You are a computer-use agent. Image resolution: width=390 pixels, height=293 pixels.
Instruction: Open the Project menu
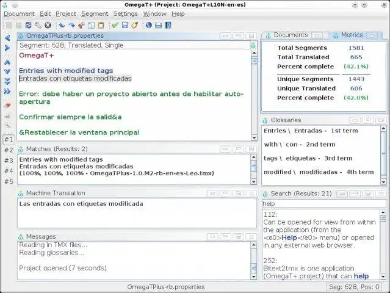[66, 14]
